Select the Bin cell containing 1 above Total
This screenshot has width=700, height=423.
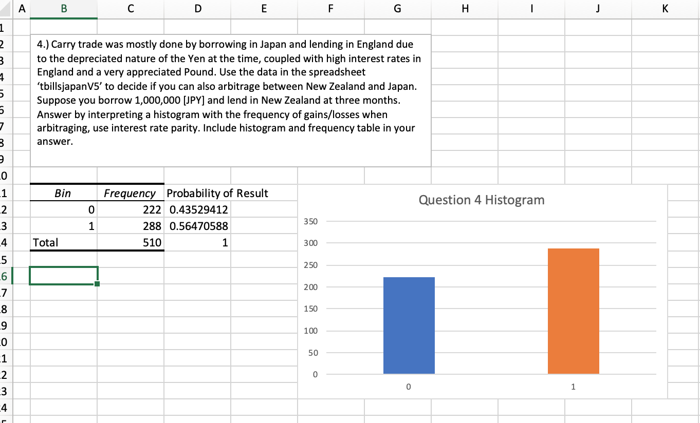click(64, 226)
